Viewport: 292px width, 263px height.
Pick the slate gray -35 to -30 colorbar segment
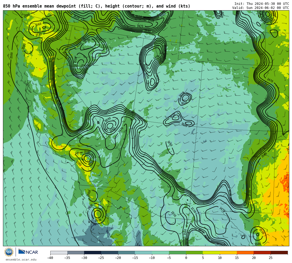tap(76, 252)
